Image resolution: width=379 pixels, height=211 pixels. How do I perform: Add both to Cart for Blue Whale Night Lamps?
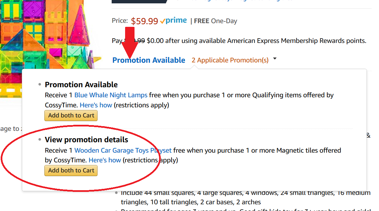[x=71, y=115]
